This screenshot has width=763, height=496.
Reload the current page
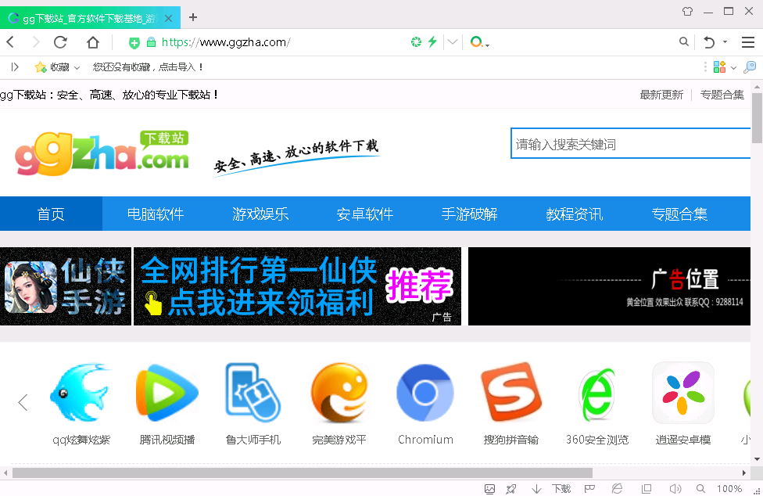60,42
